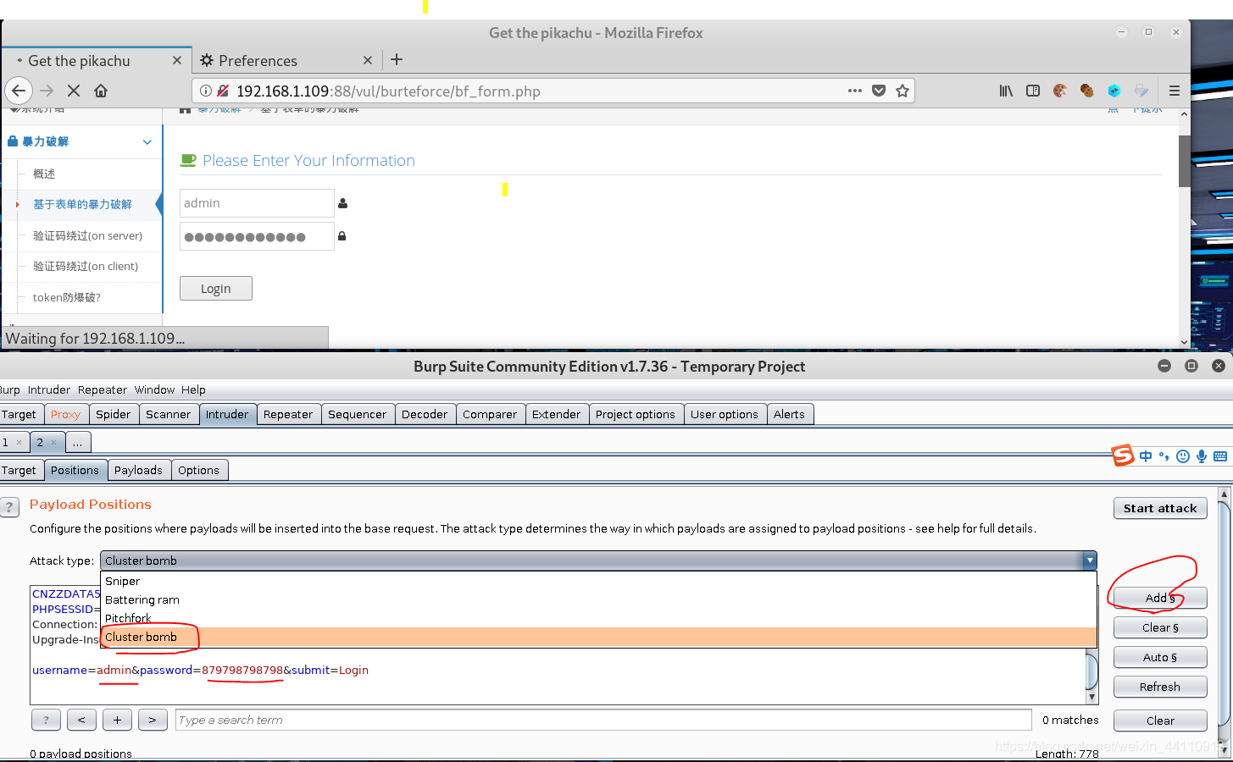Switch to Burp Sequencer tab
The width and height of the screenshot is (1233, 762).
(x=358, y=414)
